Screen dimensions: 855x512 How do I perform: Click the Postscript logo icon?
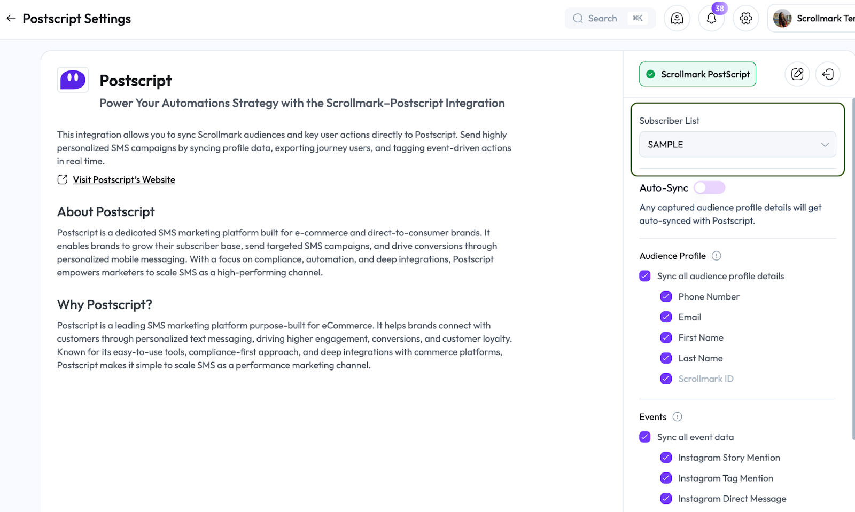(x=73, y=80)
